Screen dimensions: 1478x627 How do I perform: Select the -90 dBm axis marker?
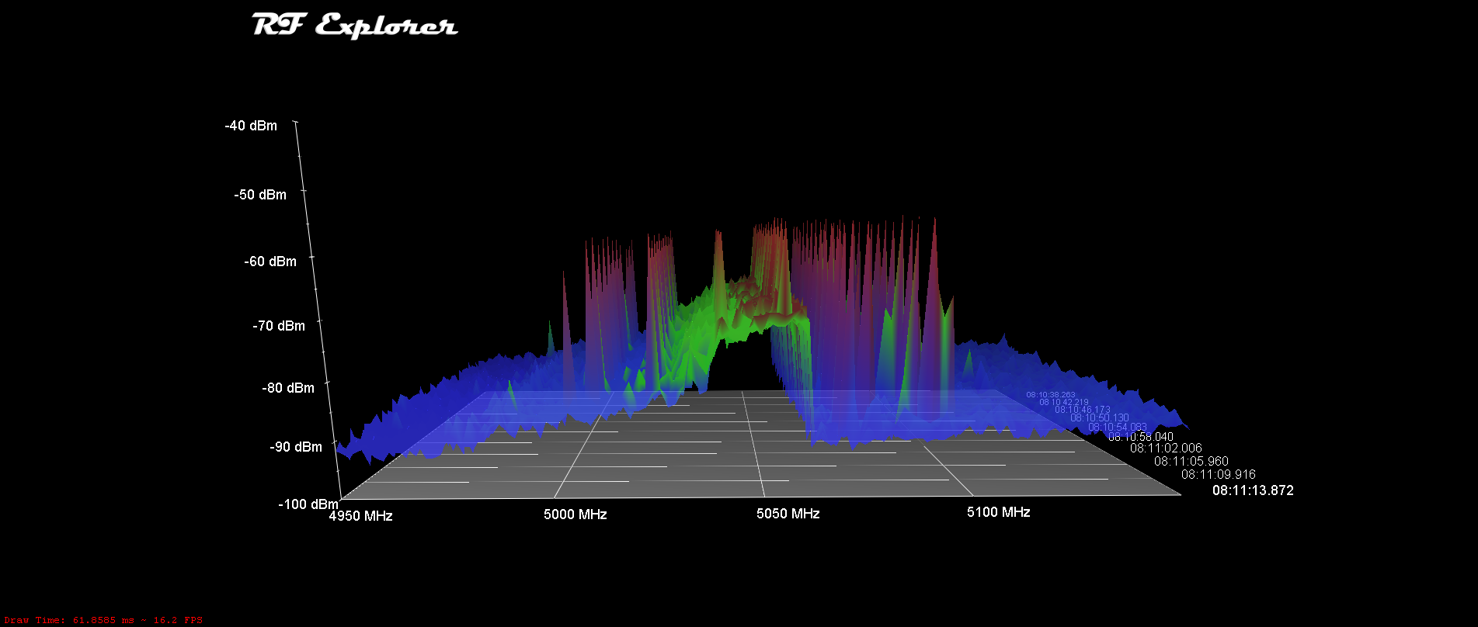(296, 447)
